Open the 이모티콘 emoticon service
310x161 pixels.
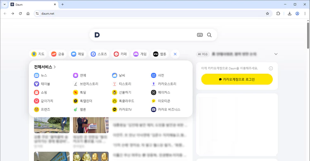coord(160,101)
